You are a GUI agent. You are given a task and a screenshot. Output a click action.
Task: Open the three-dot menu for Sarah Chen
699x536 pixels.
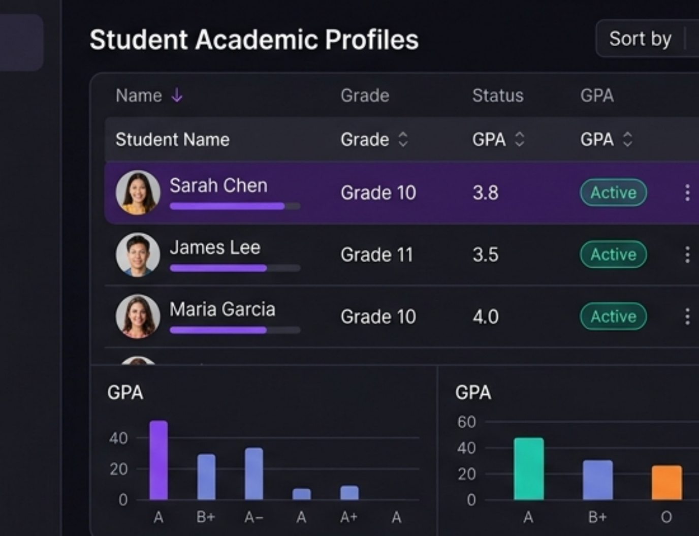click(687, 193)
